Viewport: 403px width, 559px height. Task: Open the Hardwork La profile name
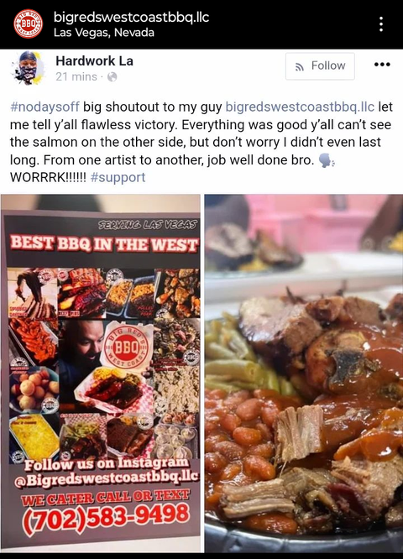95,61
